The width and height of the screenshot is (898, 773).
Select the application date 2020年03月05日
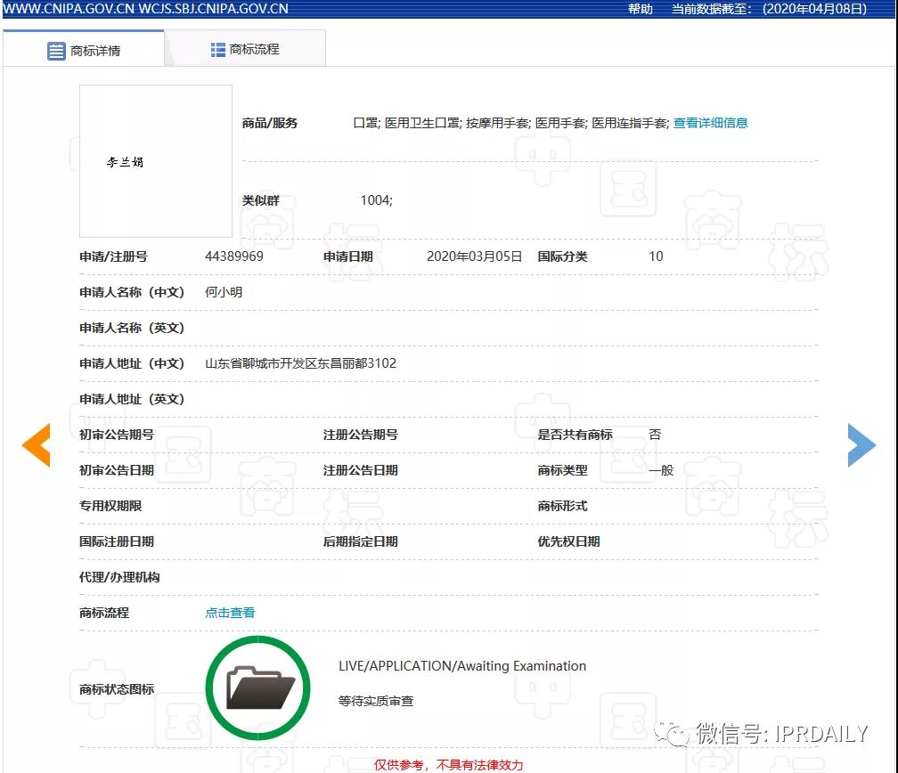pyautogui.click(x=474, y=256)
